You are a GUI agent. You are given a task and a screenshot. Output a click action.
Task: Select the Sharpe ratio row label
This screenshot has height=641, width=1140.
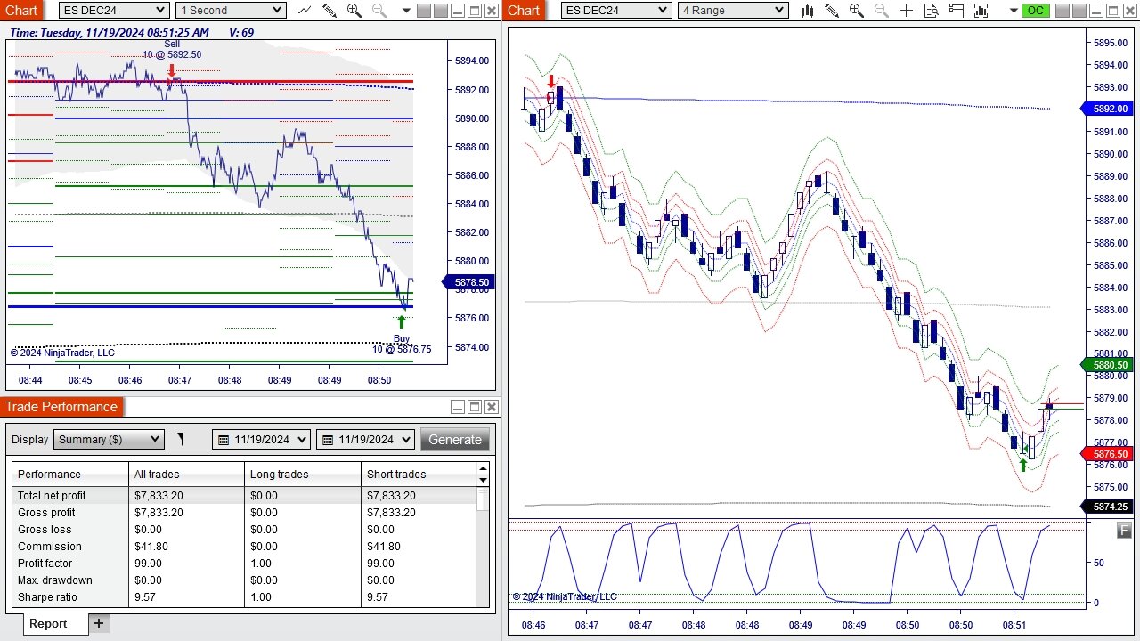(x=47, y=597)
